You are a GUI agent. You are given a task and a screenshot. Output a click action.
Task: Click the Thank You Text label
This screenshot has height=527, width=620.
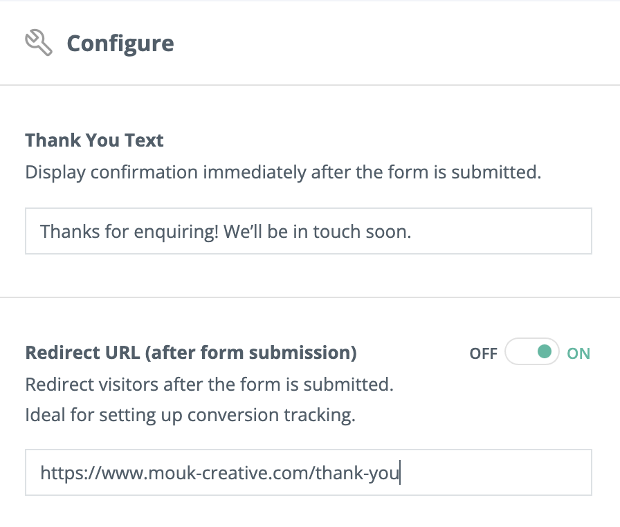pyautogui.click(x=94, y=140)
